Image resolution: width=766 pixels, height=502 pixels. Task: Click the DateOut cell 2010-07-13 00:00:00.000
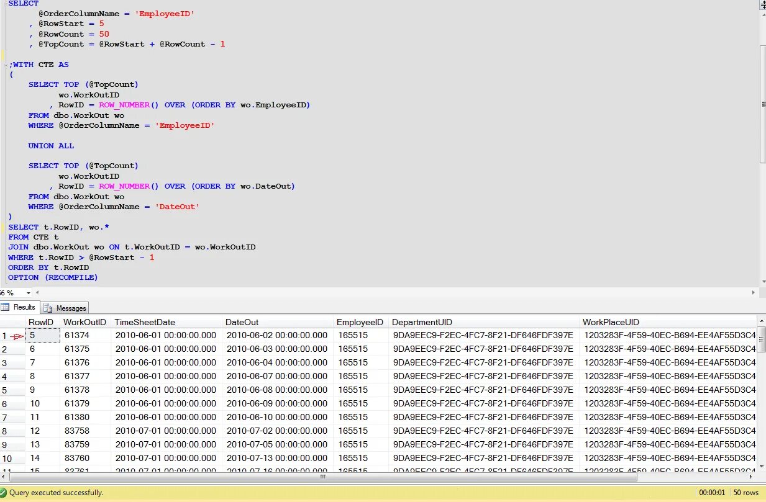tap(278, 458)
